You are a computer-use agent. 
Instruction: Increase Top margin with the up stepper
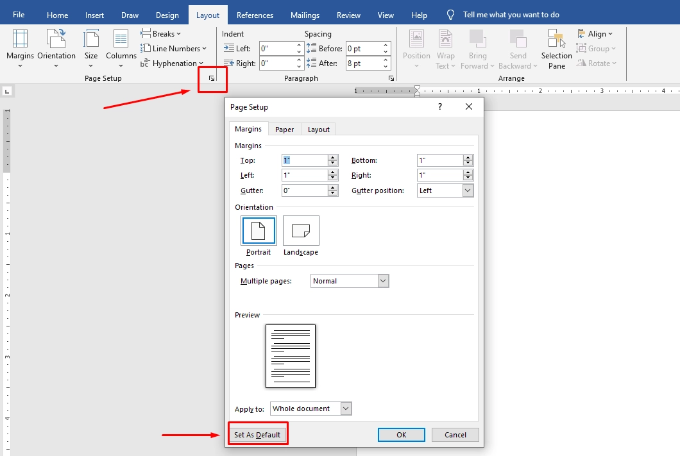point(332,157)
